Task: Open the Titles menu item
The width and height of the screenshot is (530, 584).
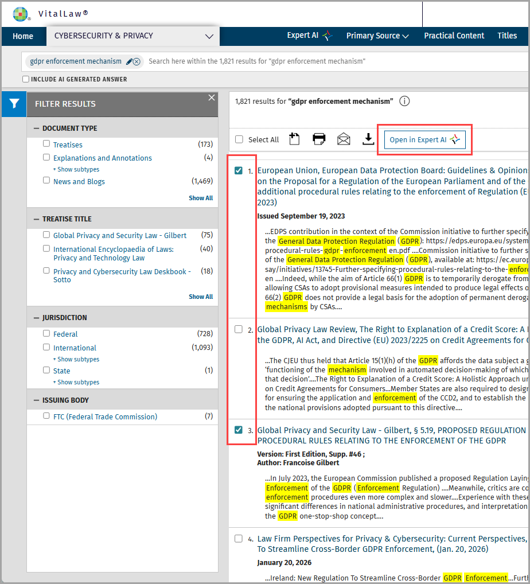Action: click(x=507, y=36)
